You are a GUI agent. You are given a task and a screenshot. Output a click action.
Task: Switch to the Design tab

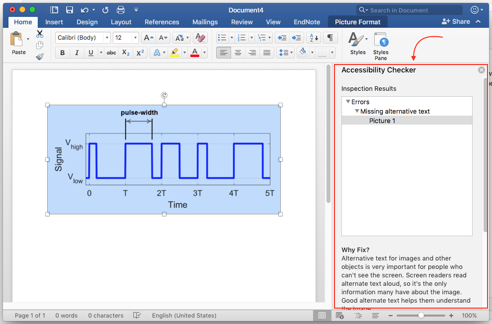tap(87, 22)
